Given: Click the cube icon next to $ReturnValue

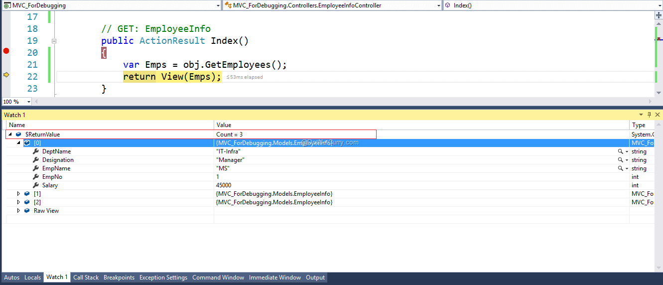Looking at the screenshot, I should [18, 135].
